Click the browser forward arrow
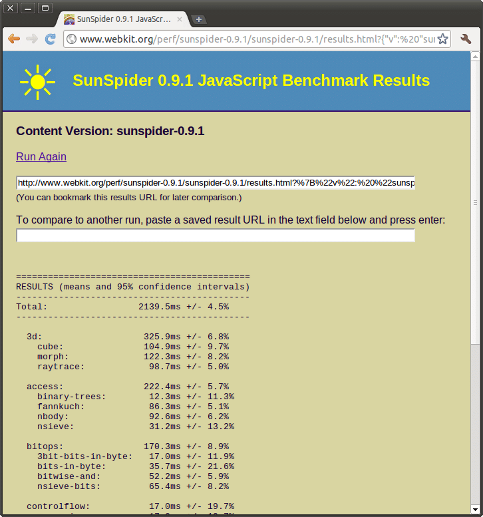The height and width of the screenshot is (517, 483). [32, 39]
